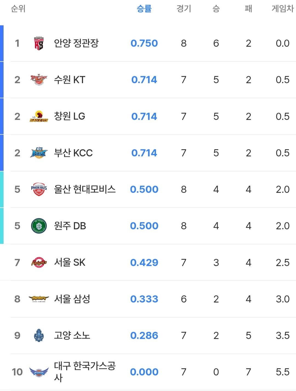Screen dimensions: 296x391
Task: Open 울산 현대모비스 team name link
Action: click(x=85, y=189)
